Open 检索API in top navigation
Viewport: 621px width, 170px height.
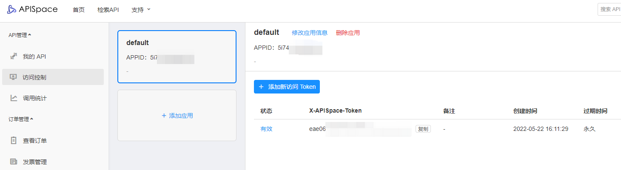point(108,10)
